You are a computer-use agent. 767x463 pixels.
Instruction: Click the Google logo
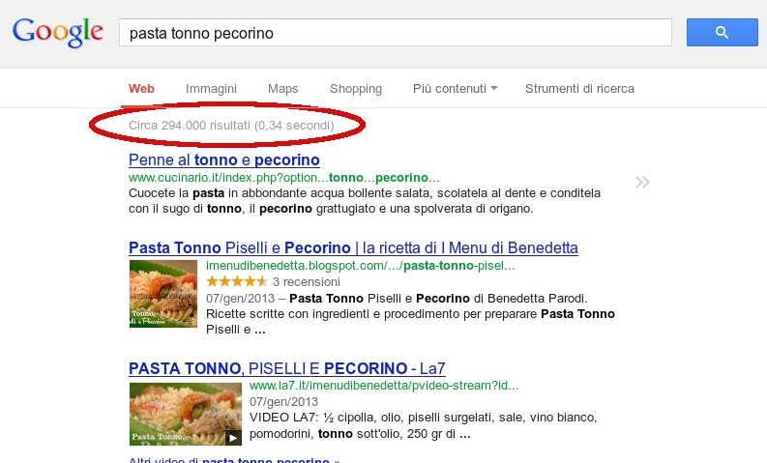coord(57,32)
